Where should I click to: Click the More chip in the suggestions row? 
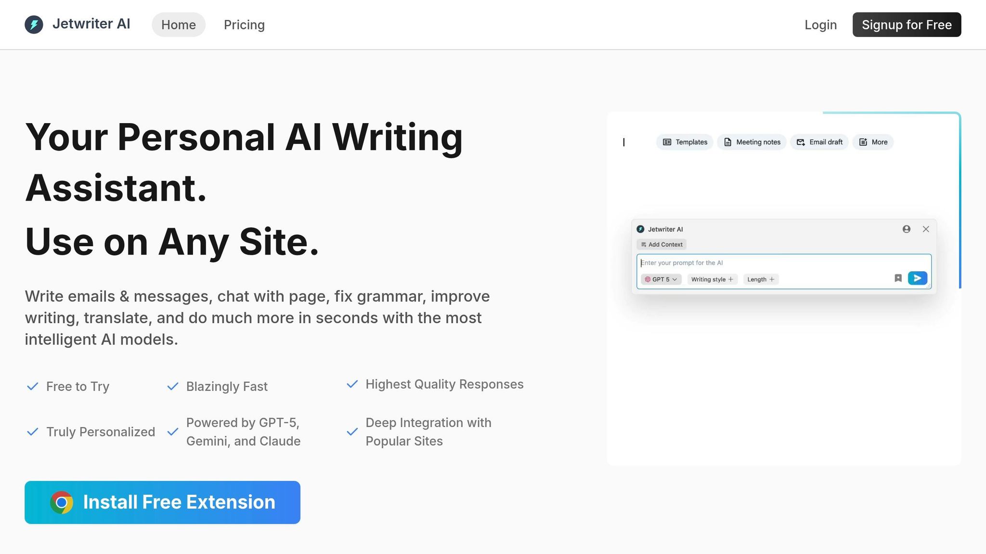872,142
